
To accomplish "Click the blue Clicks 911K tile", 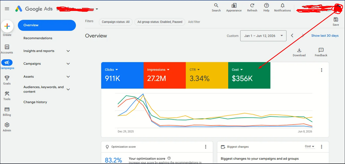I will tap(122, 75).
